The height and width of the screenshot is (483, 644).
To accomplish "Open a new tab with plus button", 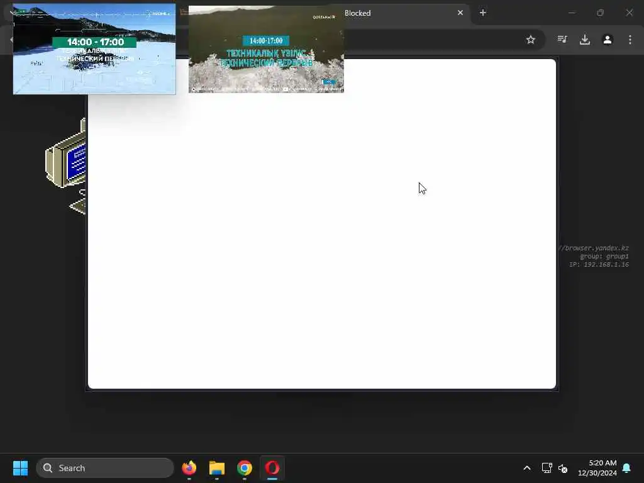I will point(483,13).
